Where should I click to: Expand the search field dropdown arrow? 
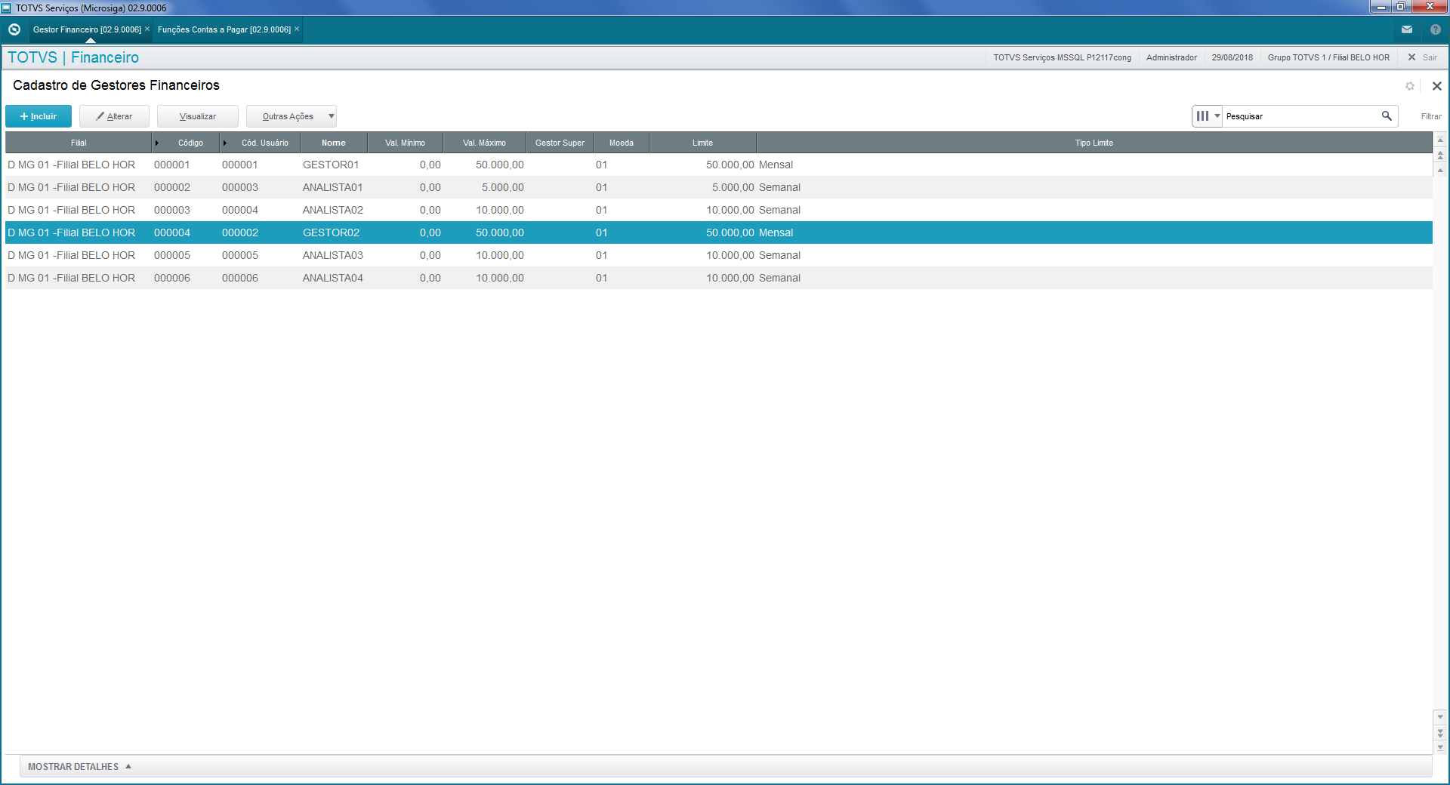click(x=1217, y=115)
